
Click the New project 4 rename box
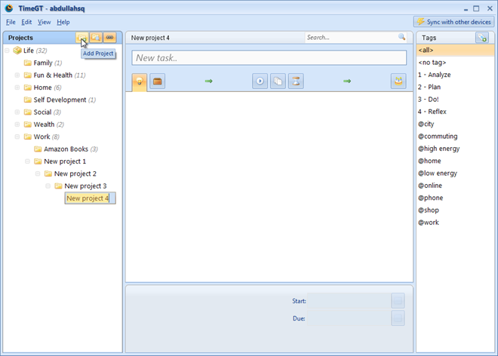point(91,198)
